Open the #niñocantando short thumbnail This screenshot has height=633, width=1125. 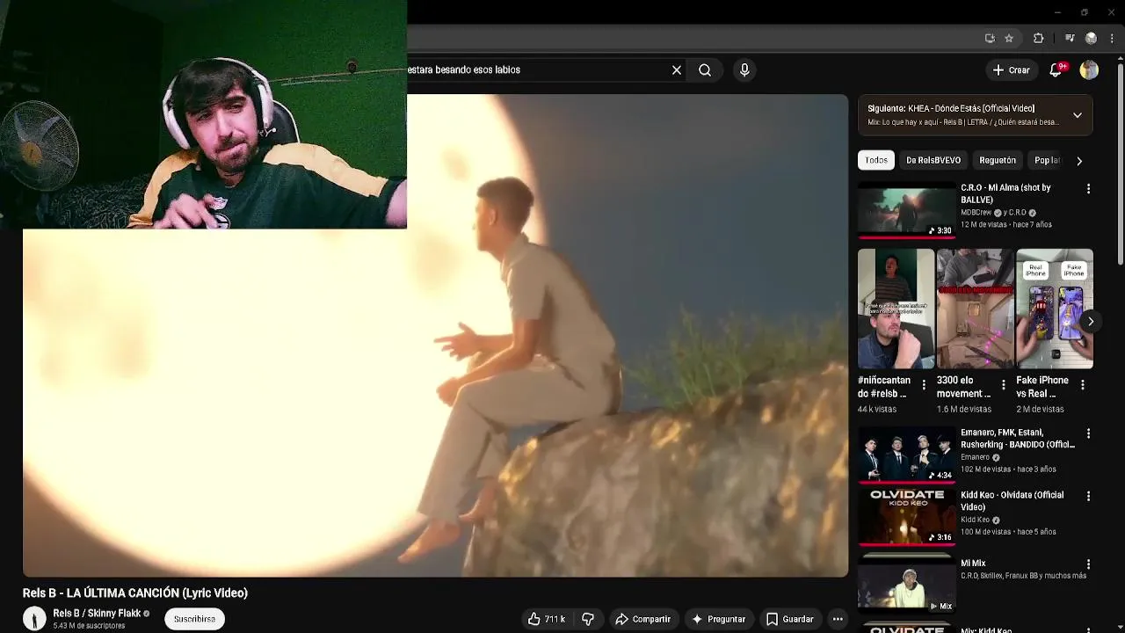tap(896, 309)
